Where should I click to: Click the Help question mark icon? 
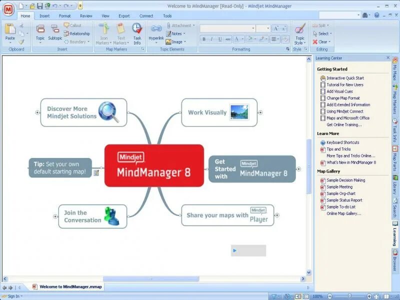point(377,15)
